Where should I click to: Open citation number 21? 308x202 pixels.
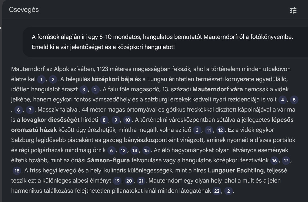141,181
